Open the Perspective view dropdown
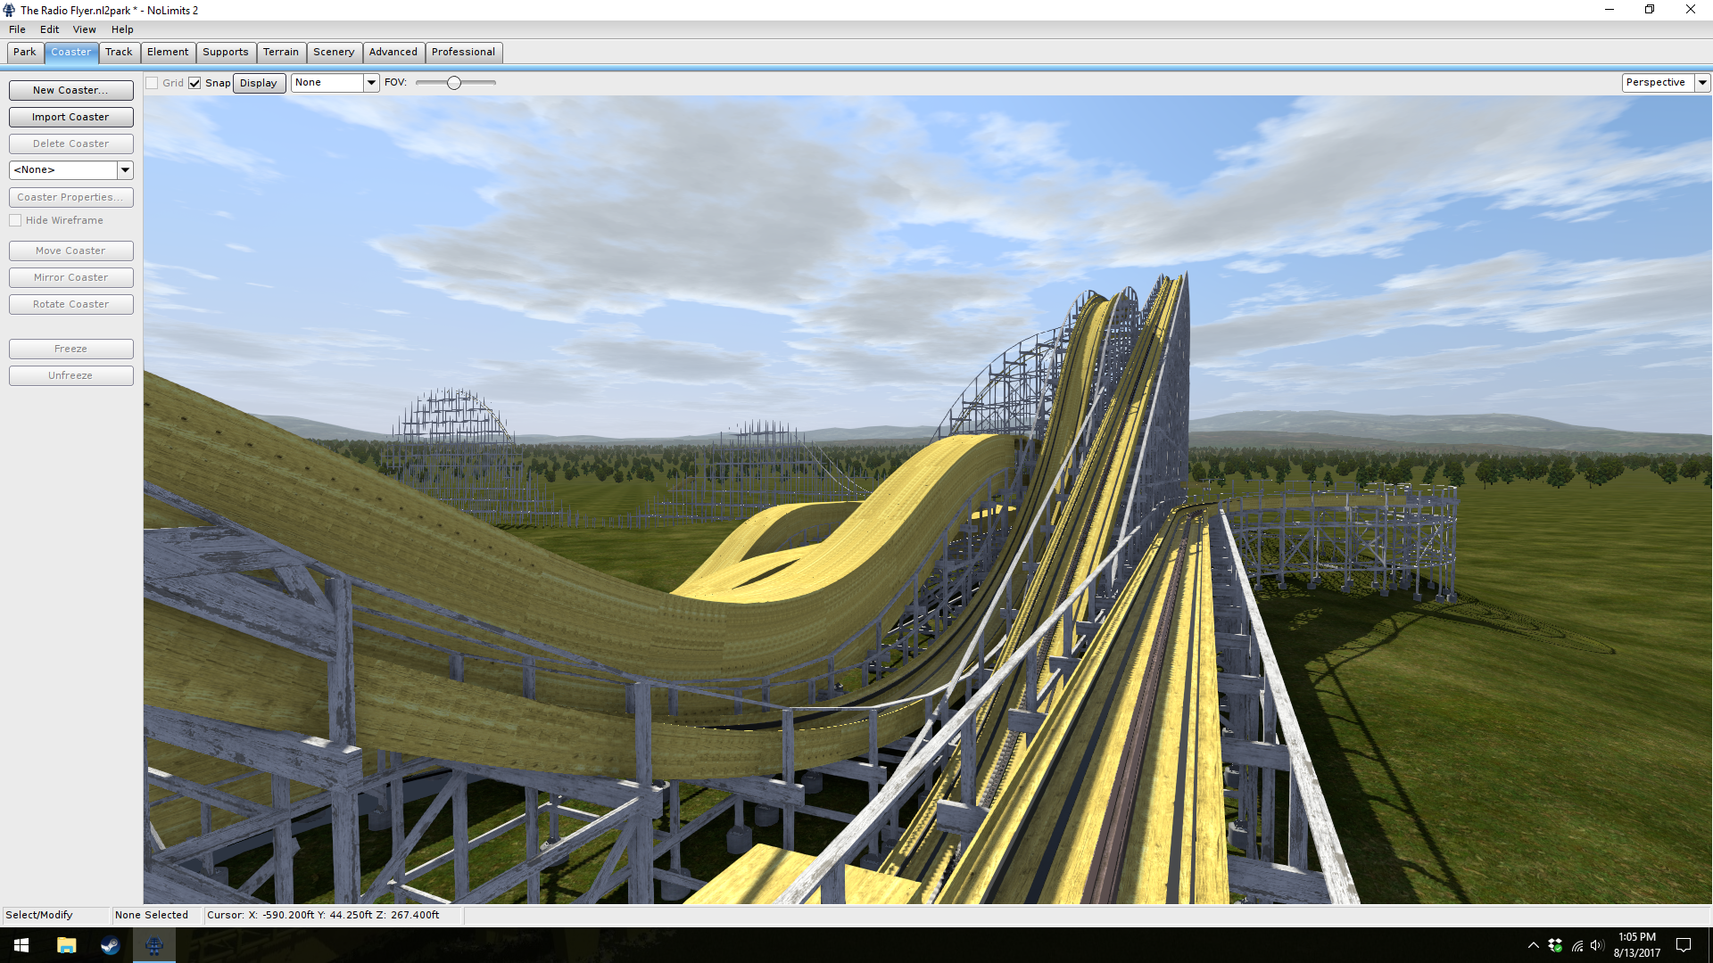The image size is (1713, 963). click(x=1702, y=82)
